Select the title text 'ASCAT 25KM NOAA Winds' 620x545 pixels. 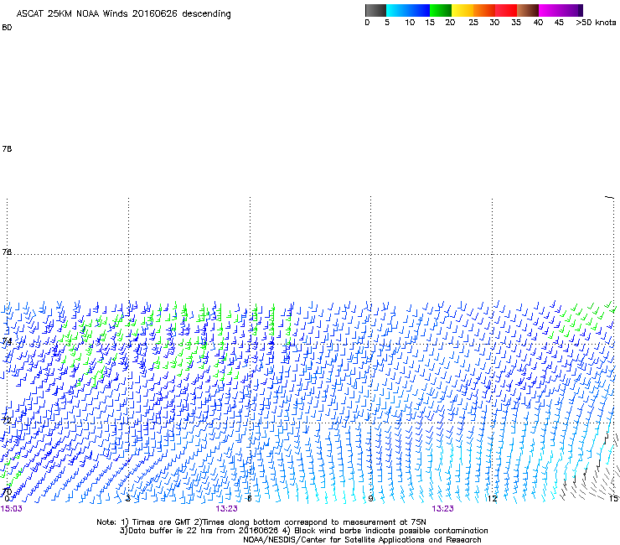(x=72, y=13)
